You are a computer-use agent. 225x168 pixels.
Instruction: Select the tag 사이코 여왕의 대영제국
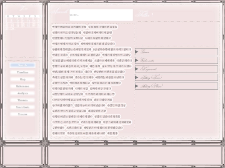tap(98, 38)
